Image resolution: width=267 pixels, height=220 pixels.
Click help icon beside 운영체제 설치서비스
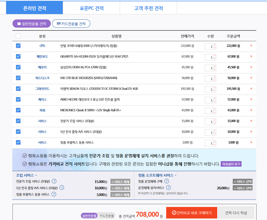coord(168,188)
